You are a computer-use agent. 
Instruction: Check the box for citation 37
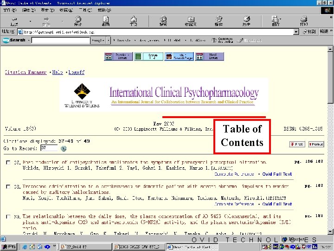click(8, 163)
